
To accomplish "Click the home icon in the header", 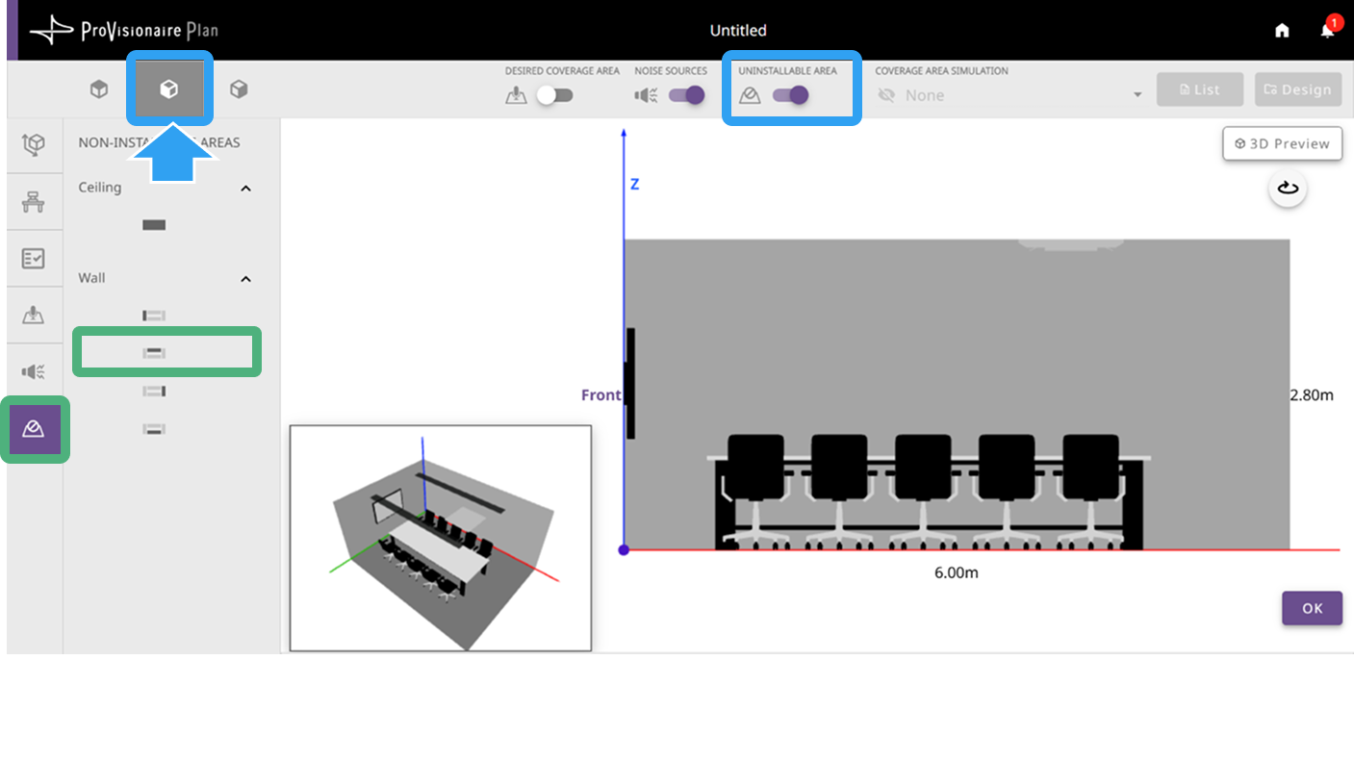I will click(x=1282, y=31).
